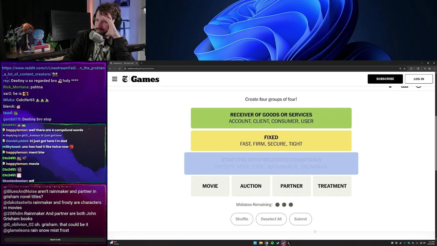Click the mention @208hdm in chat
437x246 pixels.
13,214
